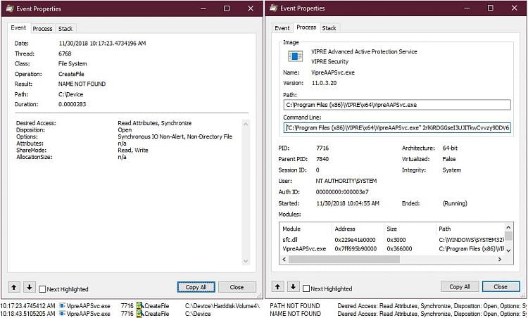Image resolution: width=528 pixels, height=318 pixels.
Task: Click the thread value 6768
Action: [65, 53]
